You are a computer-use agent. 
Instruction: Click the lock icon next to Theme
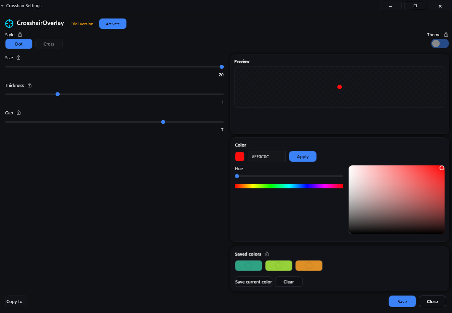pos(446,34)
